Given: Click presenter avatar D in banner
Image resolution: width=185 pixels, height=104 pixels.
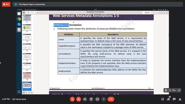Looking at the screenshot, I should 16,4.
